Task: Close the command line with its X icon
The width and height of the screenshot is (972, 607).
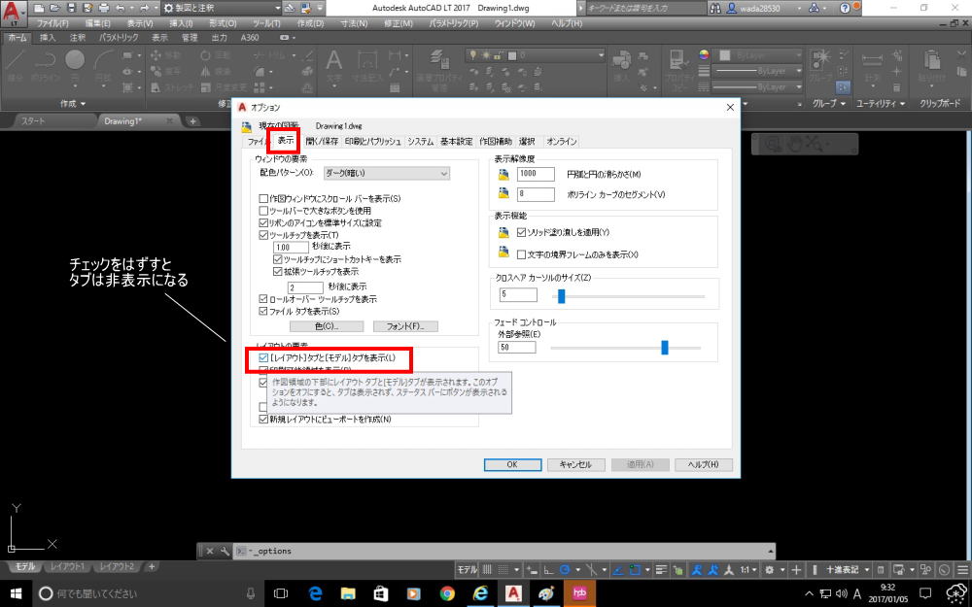Action: point(210,551)
